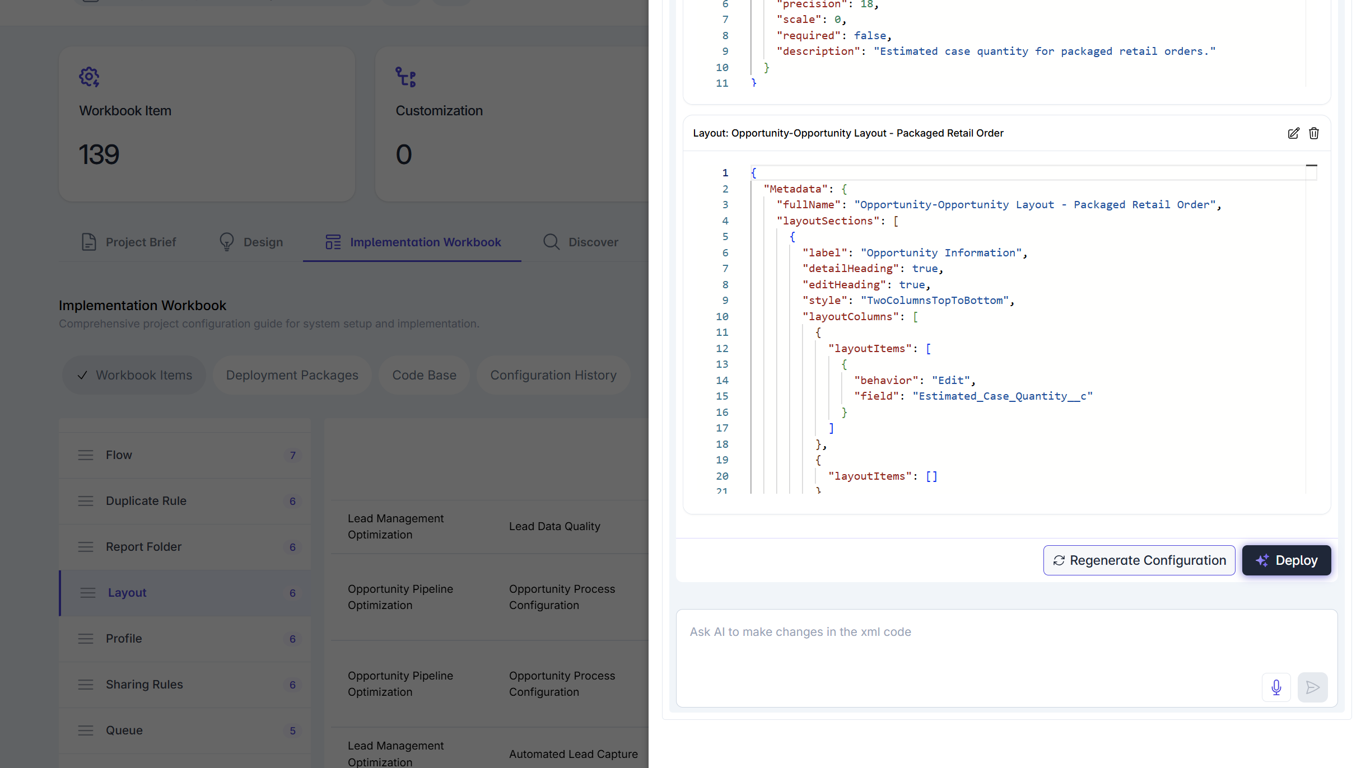Click the Automated Lead Capture cell
This screenshot has width=1361, height=768.
coord(574,754)
